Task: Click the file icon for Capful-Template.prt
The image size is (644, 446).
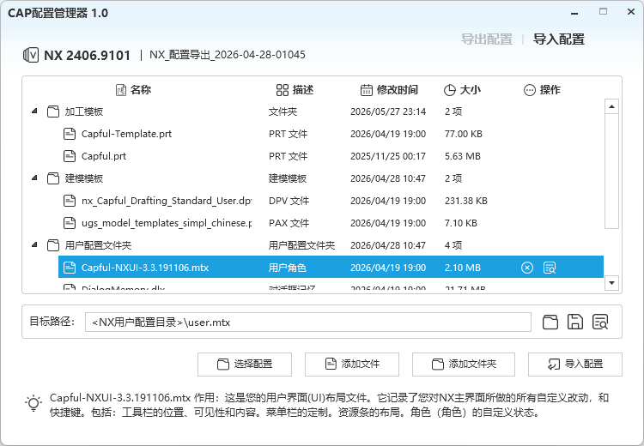Action: coord(70,134)
